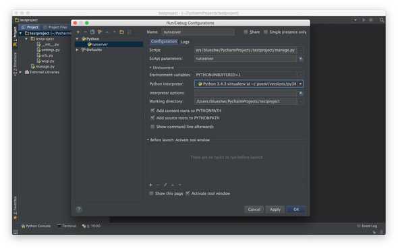398x250 pixels.
Task: Browse for Working directory folder
Action: pyautogui.click(x=300, y=102)
